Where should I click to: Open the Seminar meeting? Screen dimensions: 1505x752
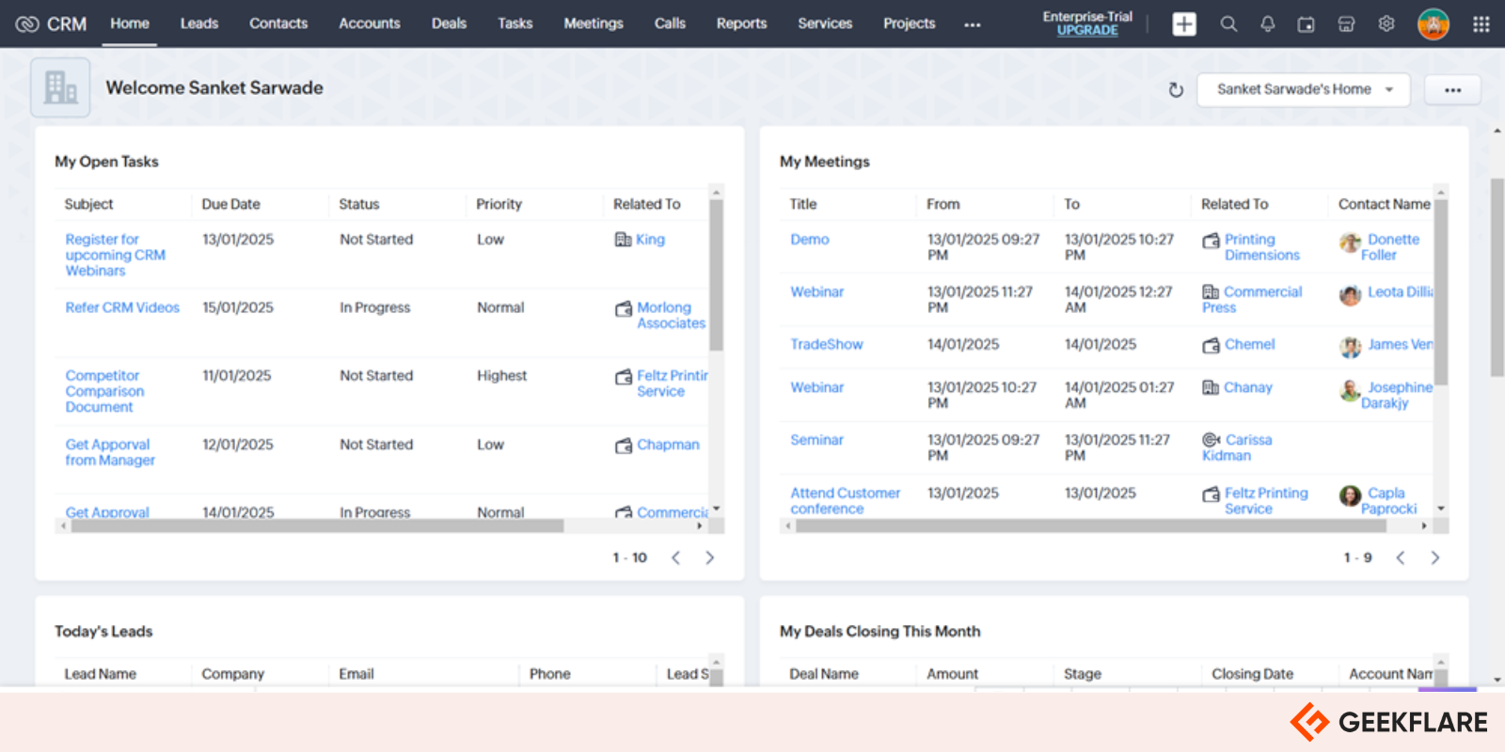pyautogui.click(x=816, y=440)
